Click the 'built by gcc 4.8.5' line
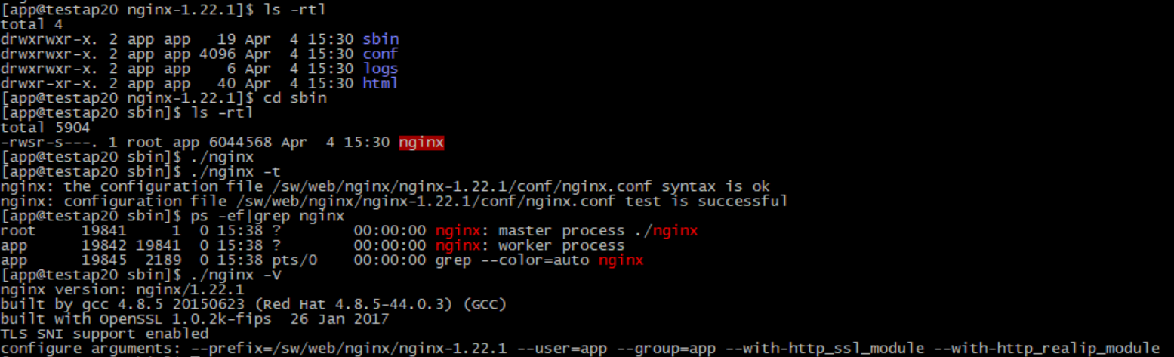The height and width of the screenshot is (357, 1174). coord(253,304)
